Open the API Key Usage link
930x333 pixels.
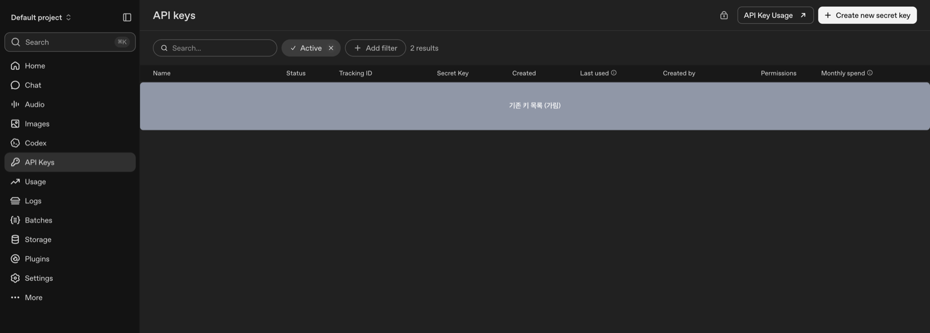(775, 15)
